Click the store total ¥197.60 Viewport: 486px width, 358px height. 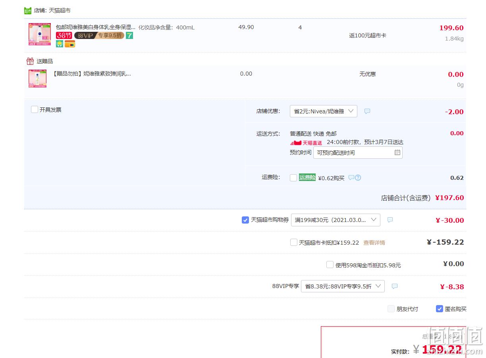(449, 198)
